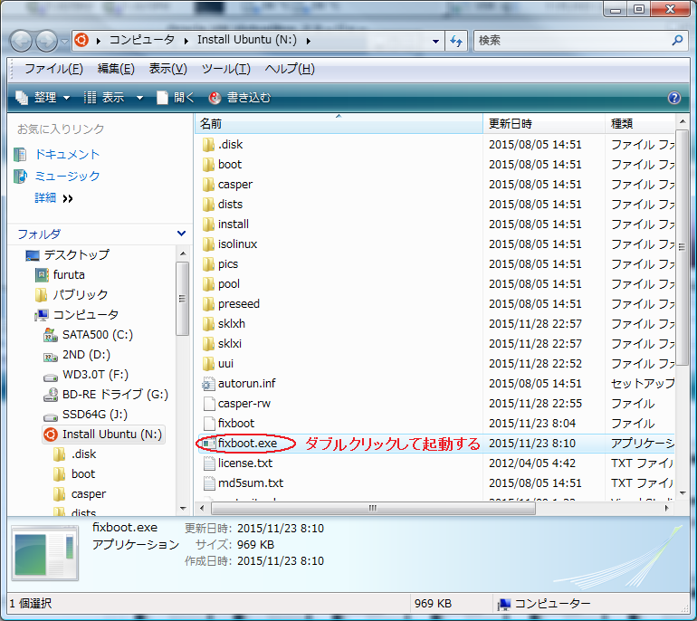Select the pool folder icon
Screen dimensions: 697x621
(x=208, y=284)
